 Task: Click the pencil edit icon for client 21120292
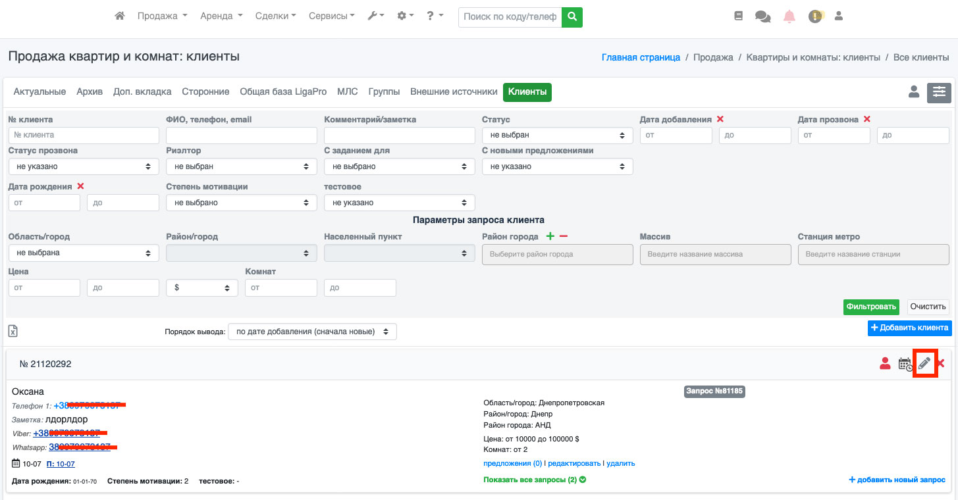924,363
